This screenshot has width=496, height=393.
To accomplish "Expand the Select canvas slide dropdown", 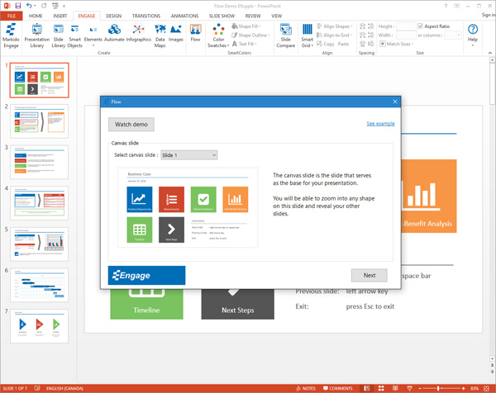I will (x=188, y=154).
